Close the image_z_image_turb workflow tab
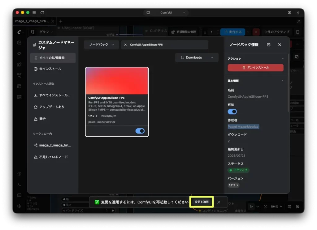The width and height of the screenshot is (317, 230). pos(53,21)
